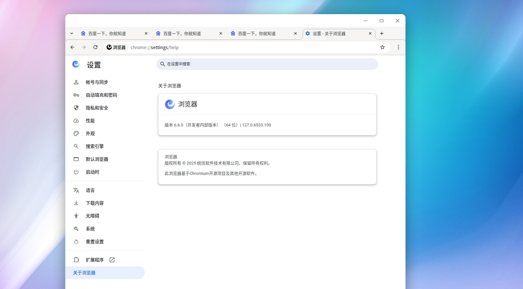Open 无障碍 accessibility settings
Screen dimensions: 523x289
pos(105,216)
